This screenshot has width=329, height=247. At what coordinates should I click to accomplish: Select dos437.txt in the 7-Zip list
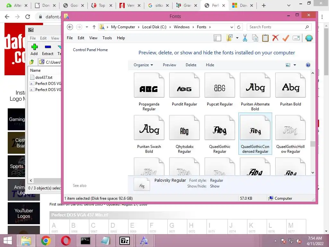[44, 77]
